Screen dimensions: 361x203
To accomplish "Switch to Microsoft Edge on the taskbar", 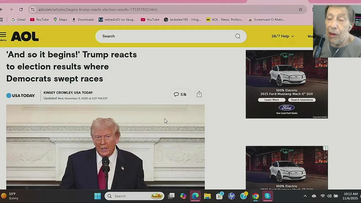I will [x=195, y=196].
